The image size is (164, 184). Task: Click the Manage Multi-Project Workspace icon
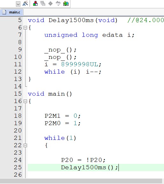click(x=43, y=4)
